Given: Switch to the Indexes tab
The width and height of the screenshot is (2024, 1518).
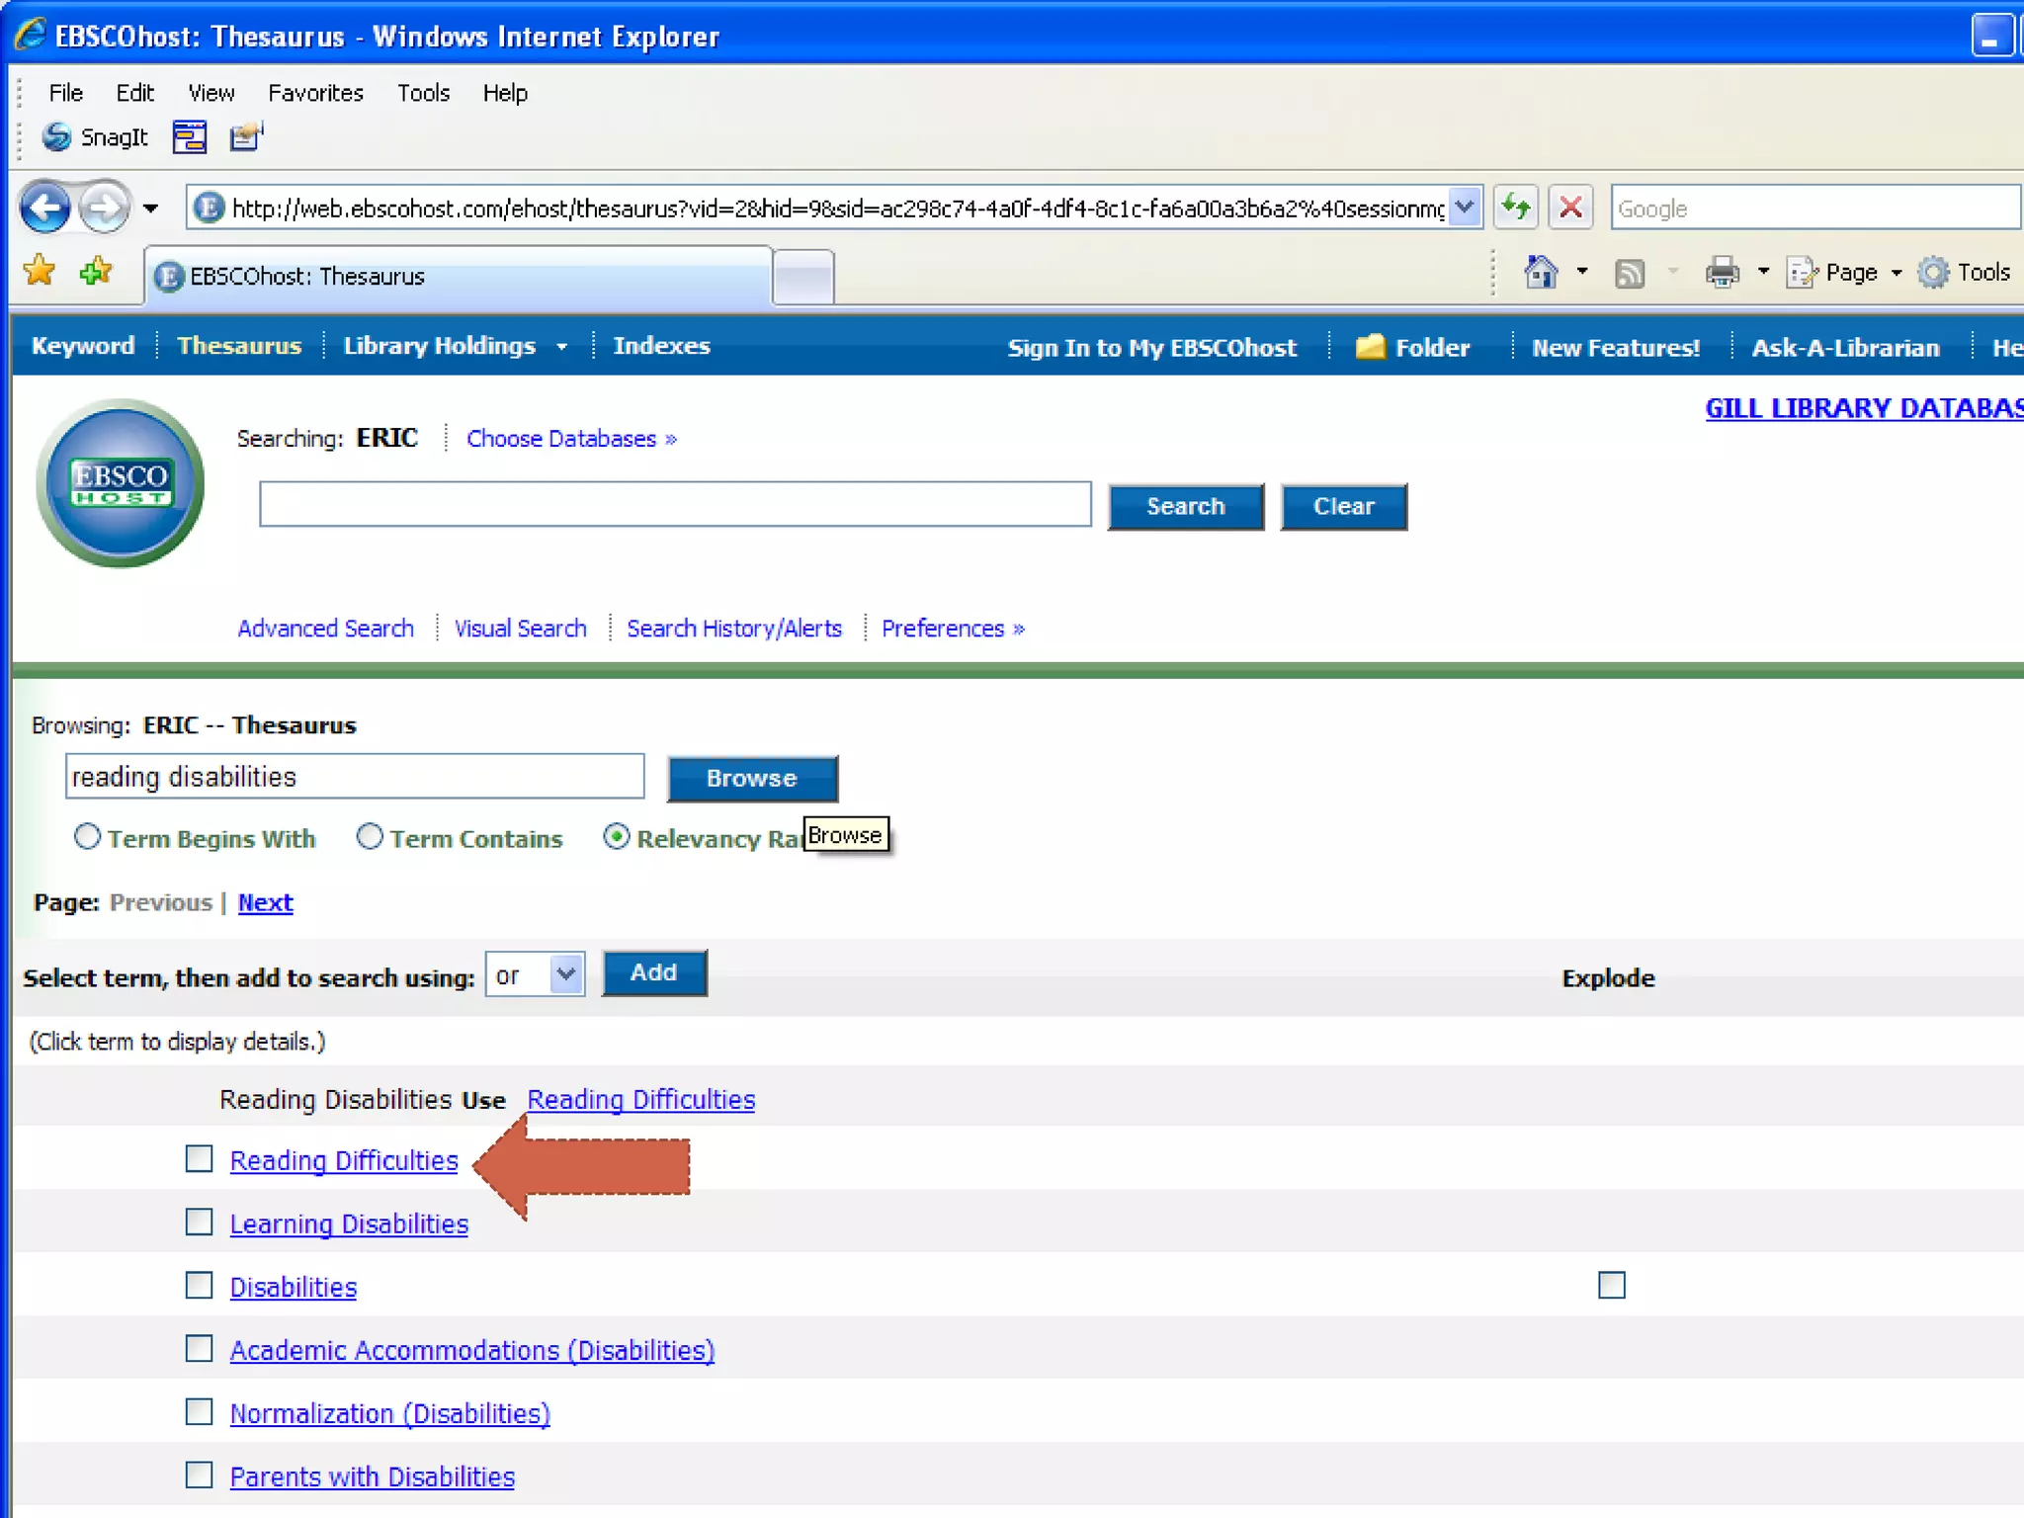Looking at the screenshot, I should tap(661, 346).
